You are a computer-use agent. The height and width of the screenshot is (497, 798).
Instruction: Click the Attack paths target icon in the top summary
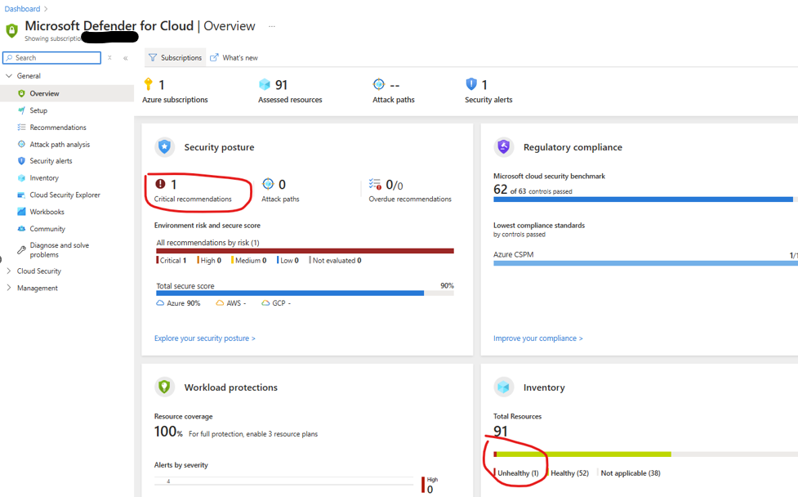click(379, 84)
